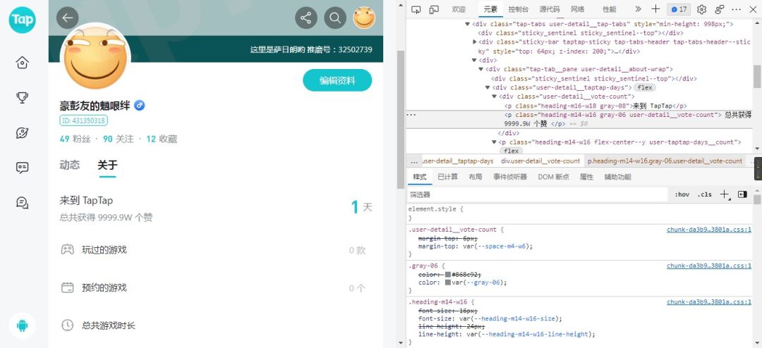
Task: Open css link for .gray-06 rule
Action: 709,266
